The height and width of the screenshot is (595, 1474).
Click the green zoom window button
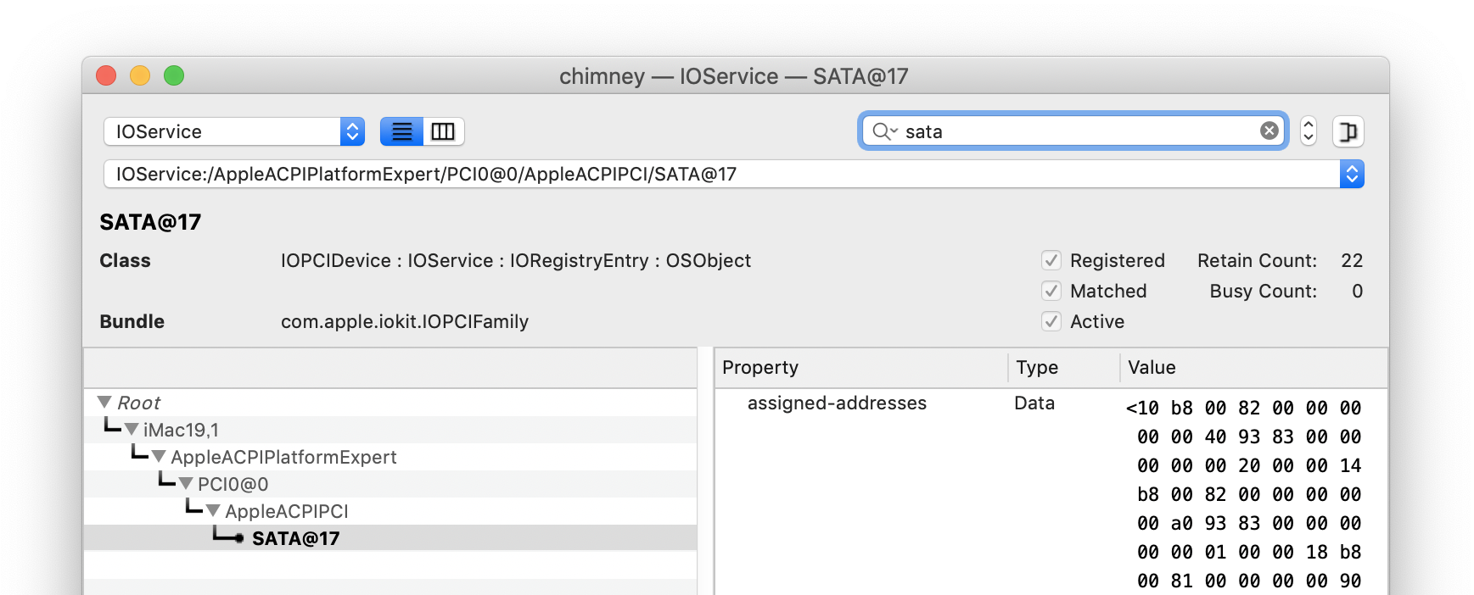coord(174,75)
